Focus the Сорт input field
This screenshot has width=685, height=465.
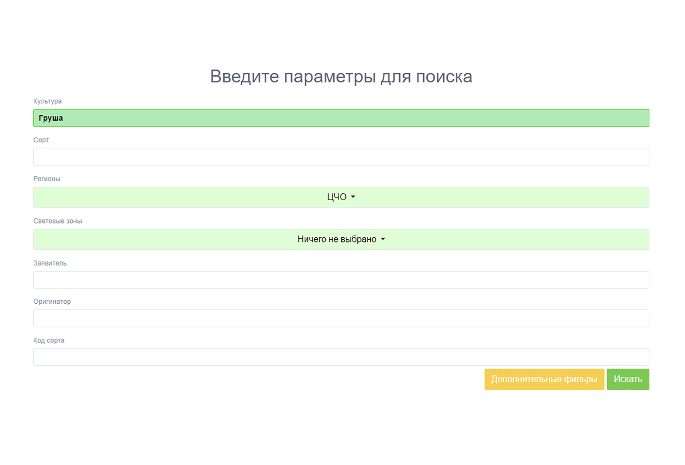[341, 157]
